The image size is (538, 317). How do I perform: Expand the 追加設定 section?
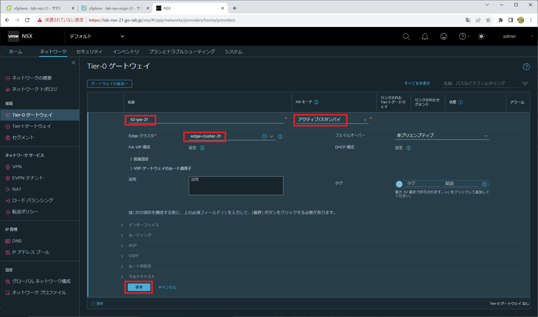(139, 159)
